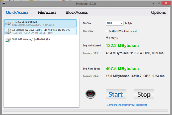Click the DVD RW Drive (D:) icon

8,31
